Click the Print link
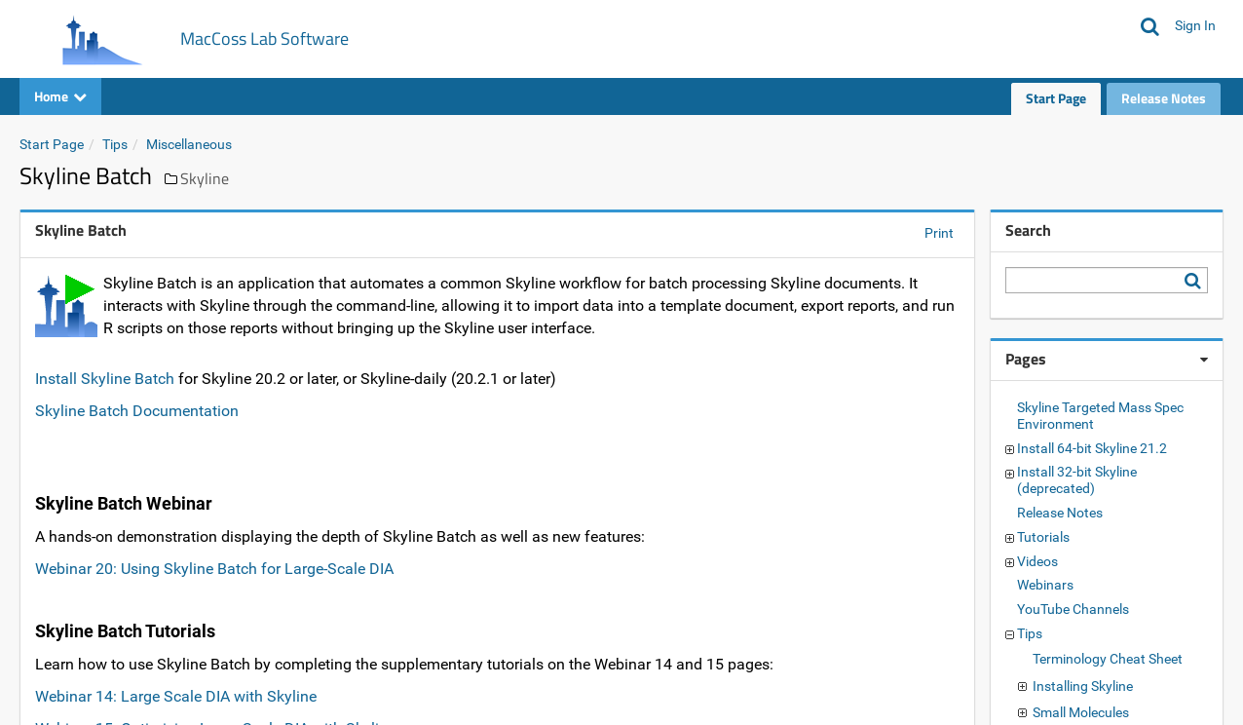 click(939, 233)
